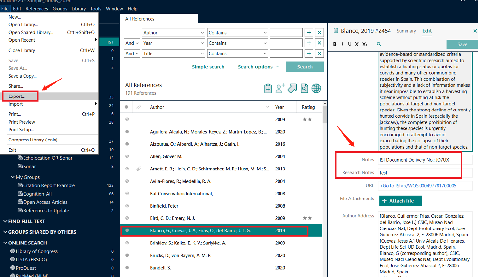Image resolution: width=478 pixels, height=280 pixels.
Task: Click the find full text magnifier icon
Action: tap(304, 88)
